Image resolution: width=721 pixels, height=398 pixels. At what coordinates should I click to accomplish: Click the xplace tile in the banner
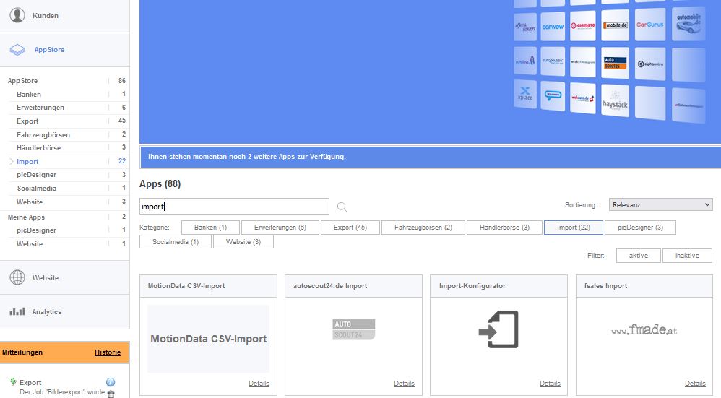tap(525, 94)
